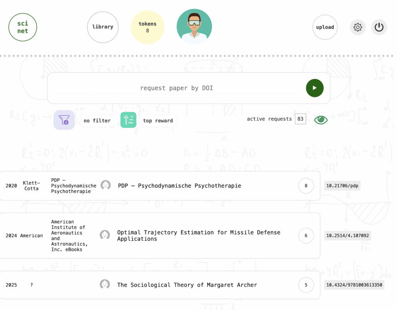Click DOI link 10.2514/4.107092
Image resolution: width=397 pixels, height=310 pixels.
click(x=348, y=235)
